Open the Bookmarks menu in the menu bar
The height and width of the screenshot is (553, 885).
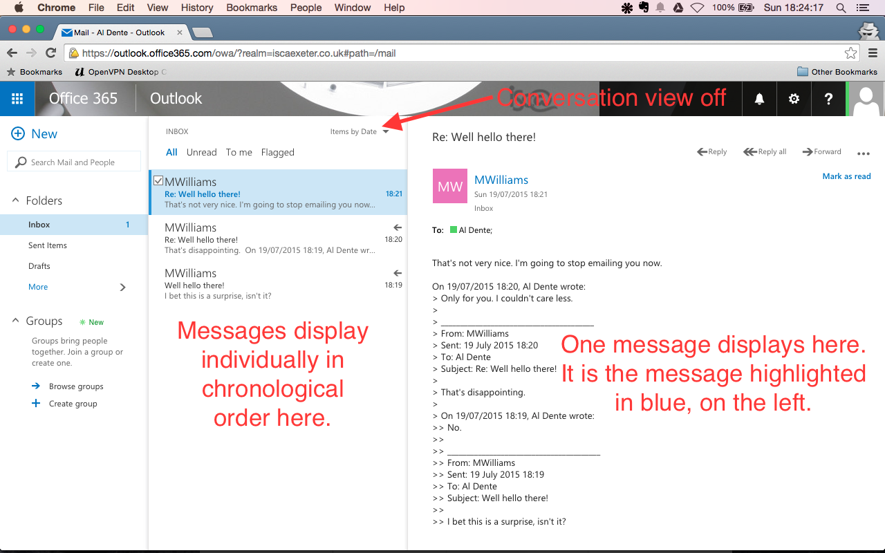(252, 8)
